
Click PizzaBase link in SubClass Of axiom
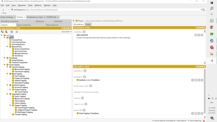point(95,80)
